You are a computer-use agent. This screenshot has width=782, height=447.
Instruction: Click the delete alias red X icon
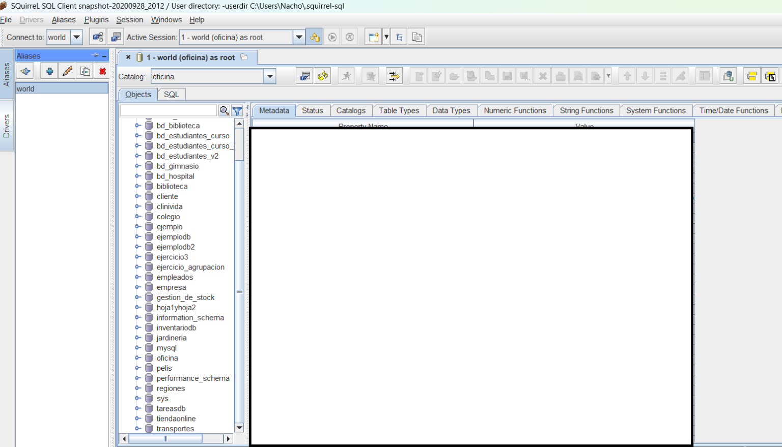[x=102, y=71]
